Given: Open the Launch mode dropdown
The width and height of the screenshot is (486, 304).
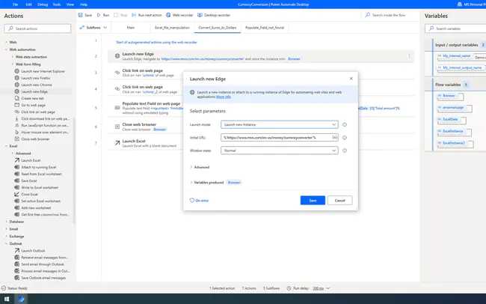Looking at the screenshot, I should click(280, 124).
